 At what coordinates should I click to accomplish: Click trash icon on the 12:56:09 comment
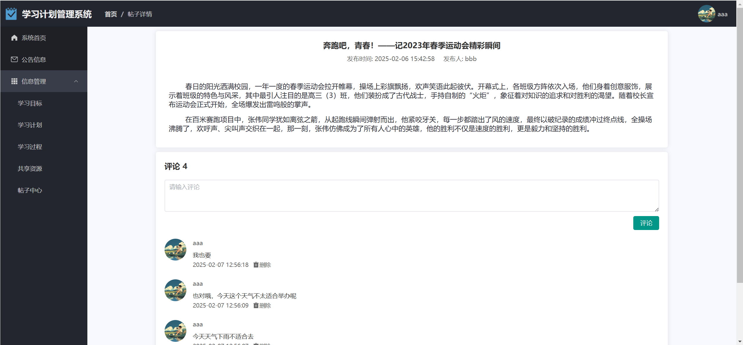(x=256, y=305)
